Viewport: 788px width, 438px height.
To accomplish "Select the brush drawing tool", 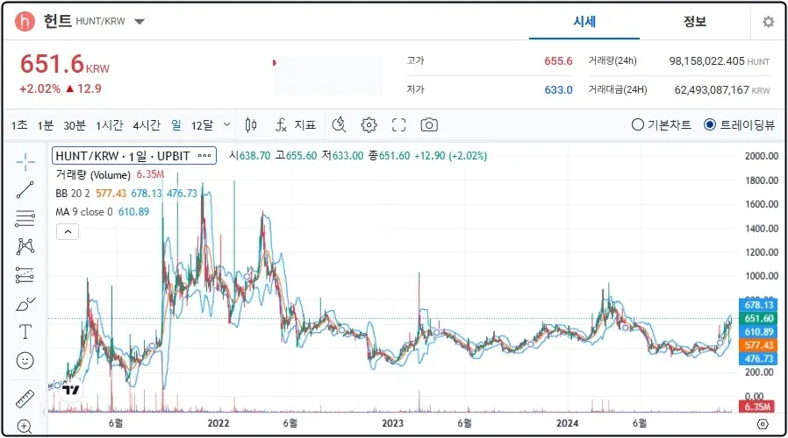I will coord(25,304).
